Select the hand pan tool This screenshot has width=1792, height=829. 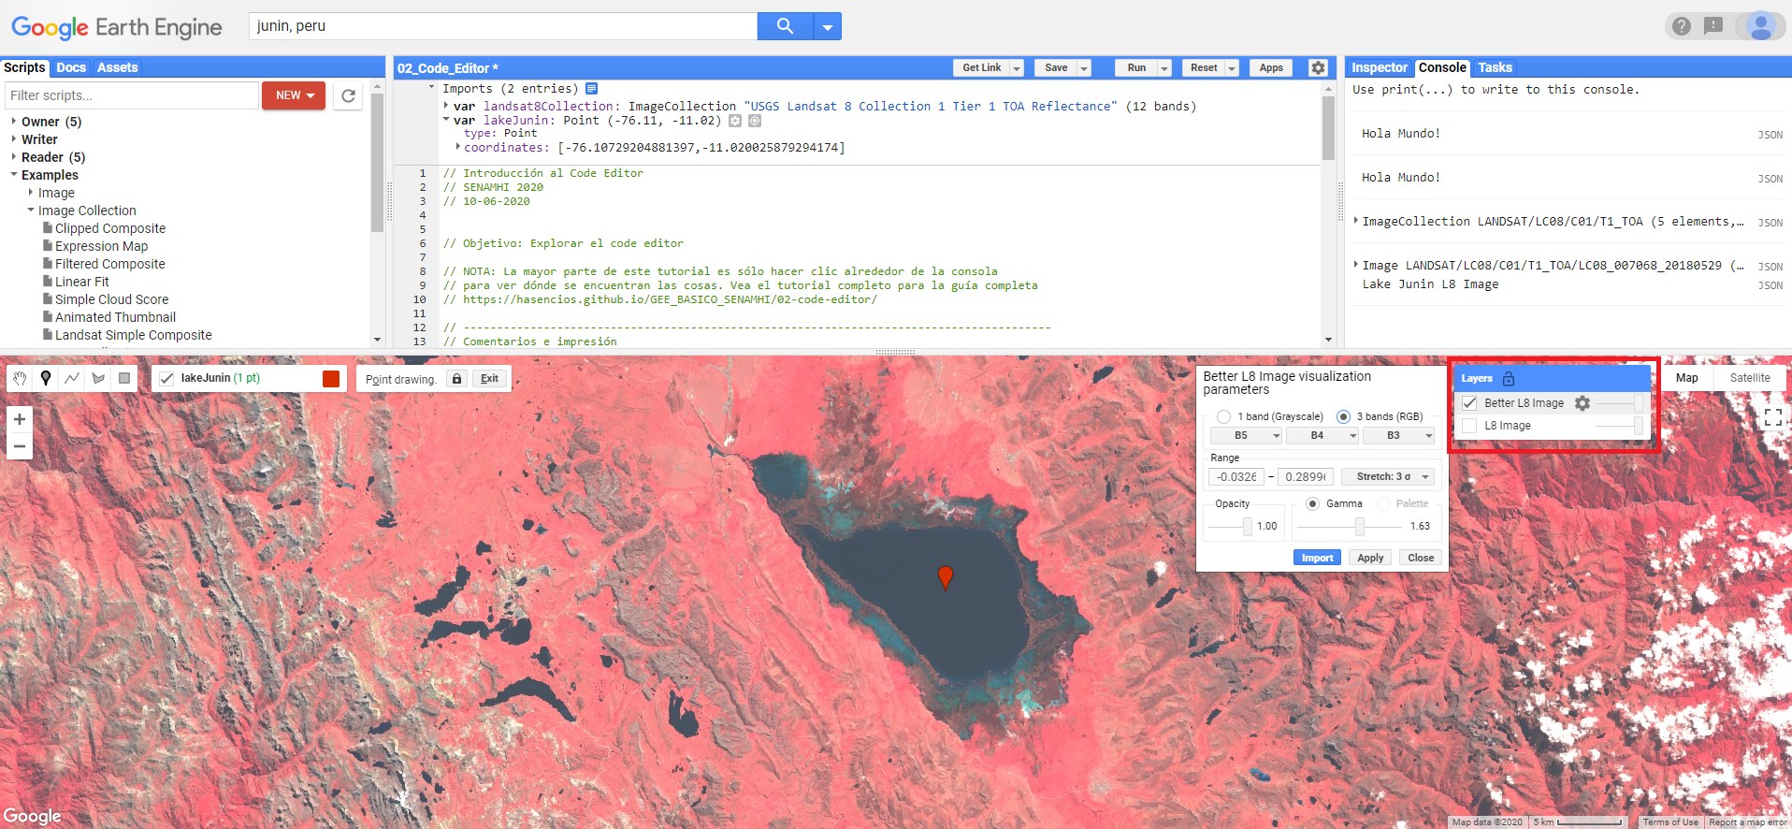(x=20, y=378)
